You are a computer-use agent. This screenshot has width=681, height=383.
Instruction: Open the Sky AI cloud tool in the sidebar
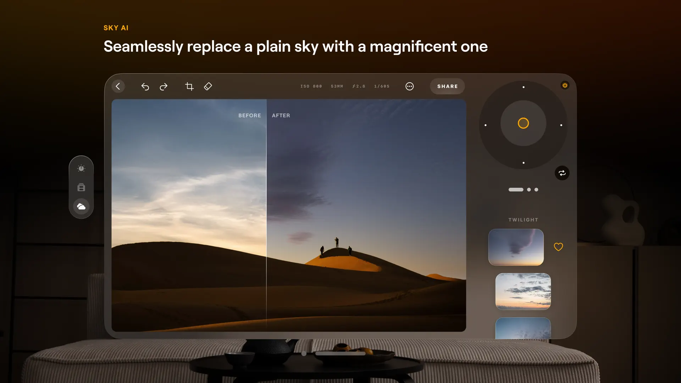[x=81, y=206]
